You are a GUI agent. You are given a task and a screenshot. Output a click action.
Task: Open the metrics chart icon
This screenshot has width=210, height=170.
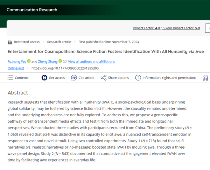click(205, 78)
